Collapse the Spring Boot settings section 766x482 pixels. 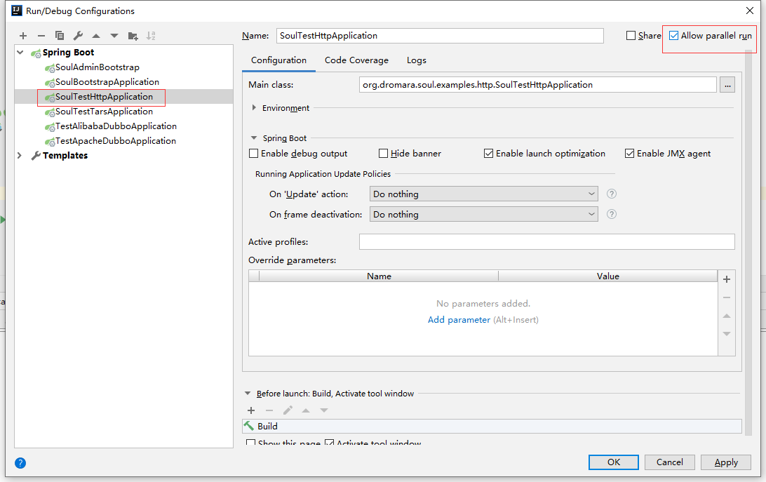[254, 138]
